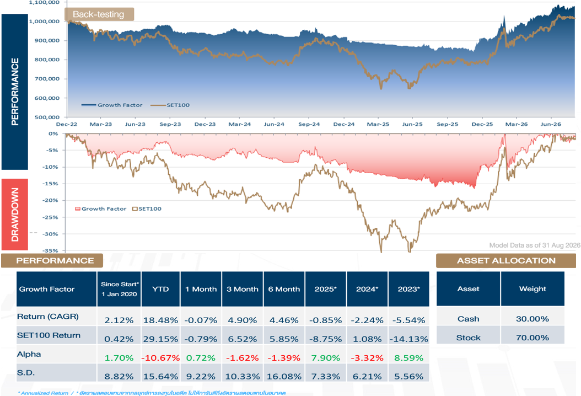581x396 pixels.
Task: Click the Model Data as of 31 Aug 2026 note
Action: click(534, 245)
